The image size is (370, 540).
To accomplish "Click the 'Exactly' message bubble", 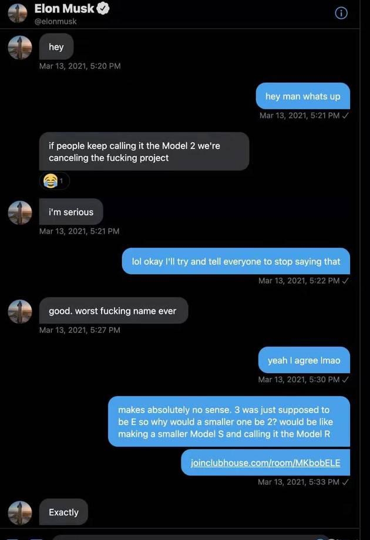I will (x=64, y=512).
